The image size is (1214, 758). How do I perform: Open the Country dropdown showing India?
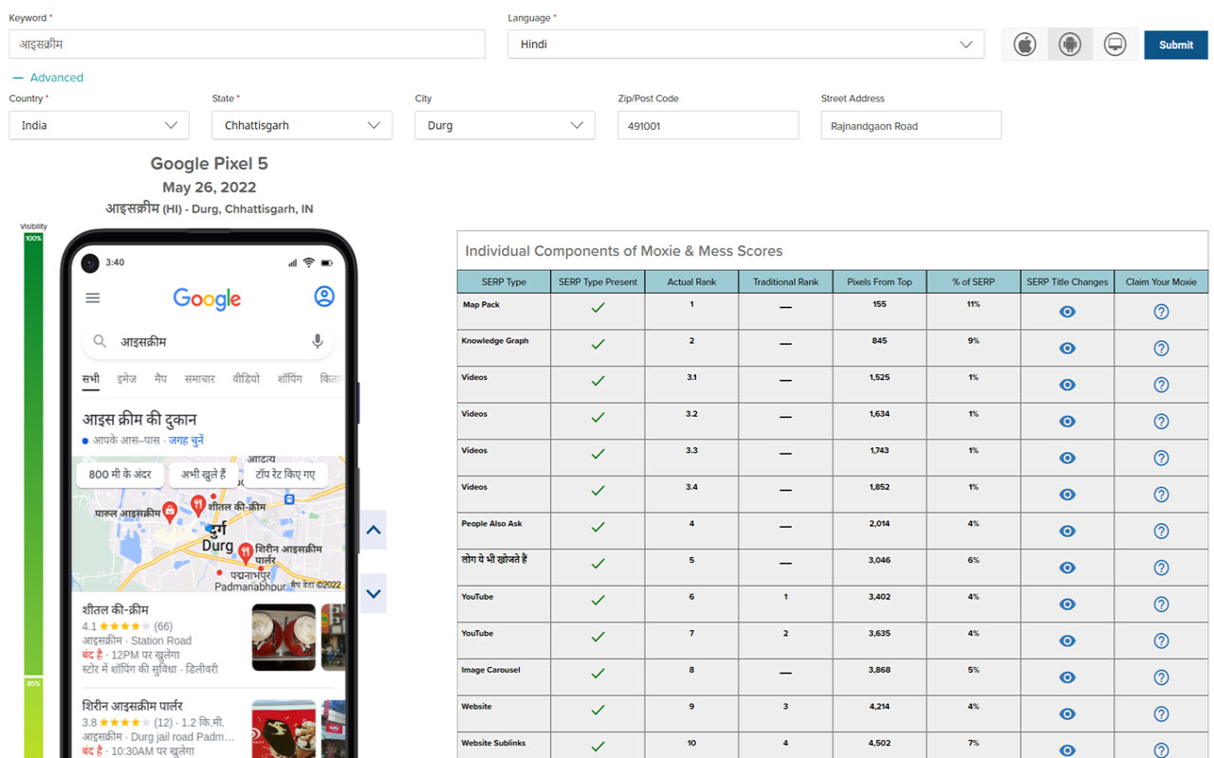(100, 125)
